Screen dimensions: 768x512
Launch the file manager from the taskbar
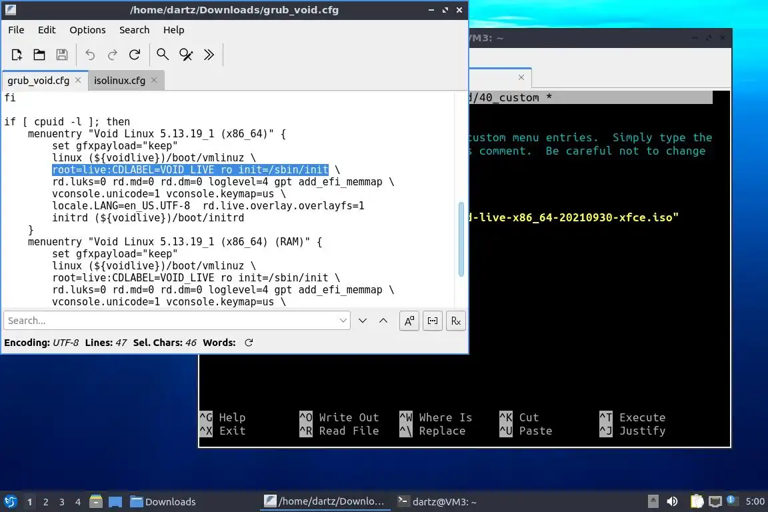click(96, 501)
